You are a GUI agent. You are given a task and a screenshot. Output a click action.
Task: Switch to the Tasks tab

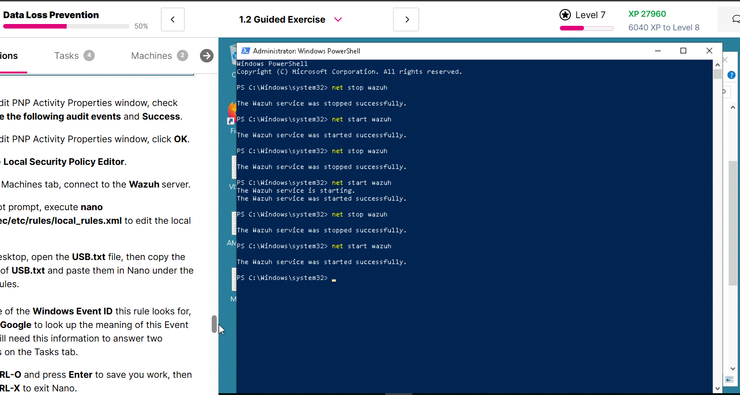(67, 56)
